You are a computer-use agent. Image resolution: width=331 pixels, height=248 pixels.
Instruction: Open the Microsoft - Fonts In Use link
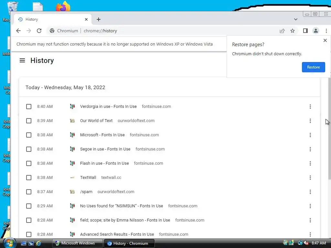102,135
